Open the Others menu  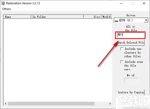(x=7, y=9)
